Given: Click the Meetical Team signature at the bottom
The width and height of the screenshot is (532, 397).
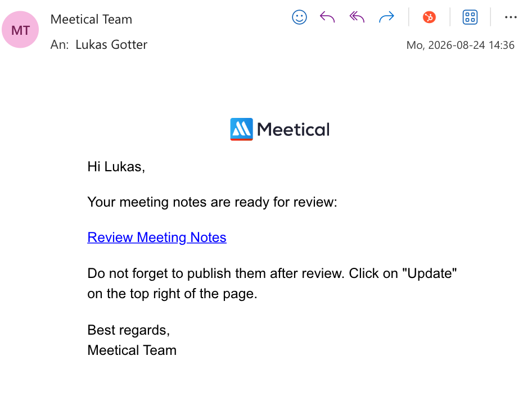Looking at the screenshot, I should coord(132,350).
